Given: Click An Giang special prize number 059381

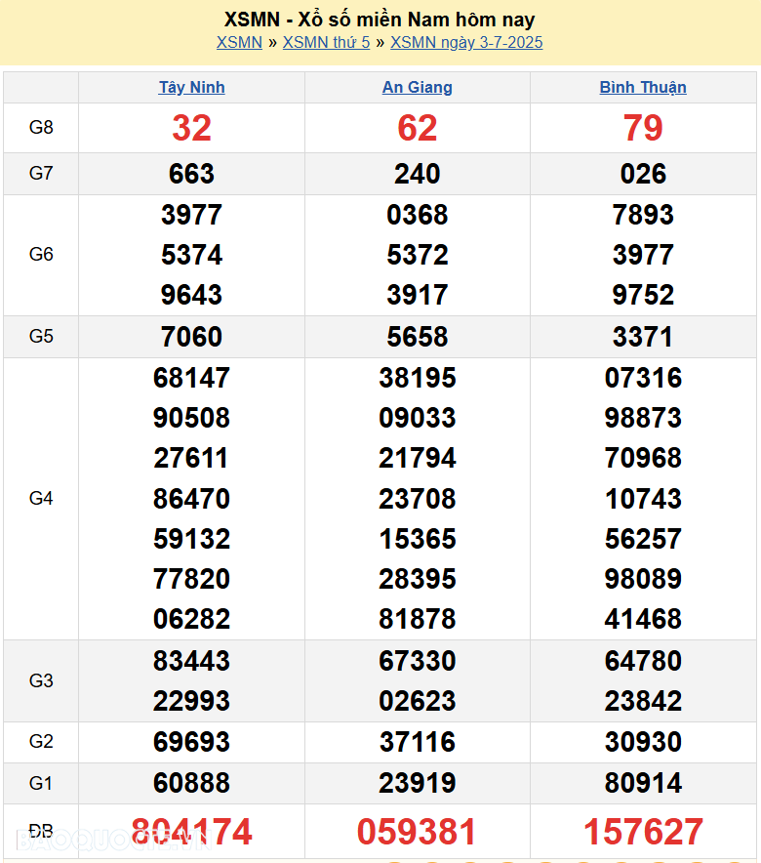Looking at the screenshot, I should point(417,832).
